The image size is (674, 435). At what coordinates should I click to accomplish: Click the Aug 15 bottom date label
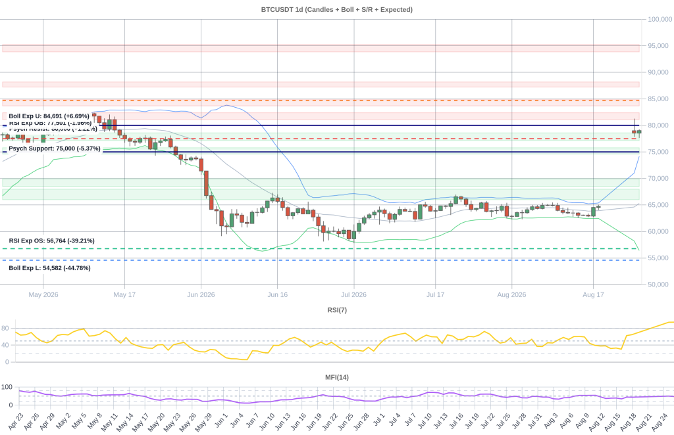pyautogui.click(x=613, y=422)
